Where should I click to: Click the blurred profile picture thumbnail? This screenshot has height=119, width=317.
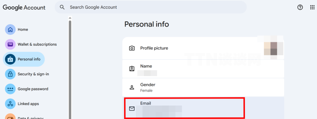271,48
